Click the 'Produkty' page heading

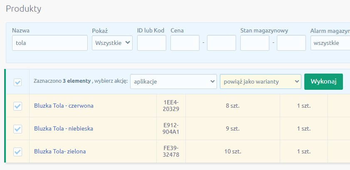pos(23,9)
